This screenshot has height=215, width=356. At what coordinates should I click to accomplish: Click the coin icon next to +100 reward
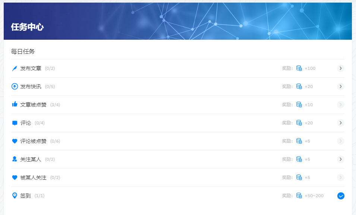tap(299, 68)
